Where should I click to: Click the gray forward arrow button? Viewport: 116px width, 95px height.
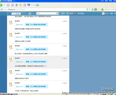pyautogui.click(x=8, y=5)
